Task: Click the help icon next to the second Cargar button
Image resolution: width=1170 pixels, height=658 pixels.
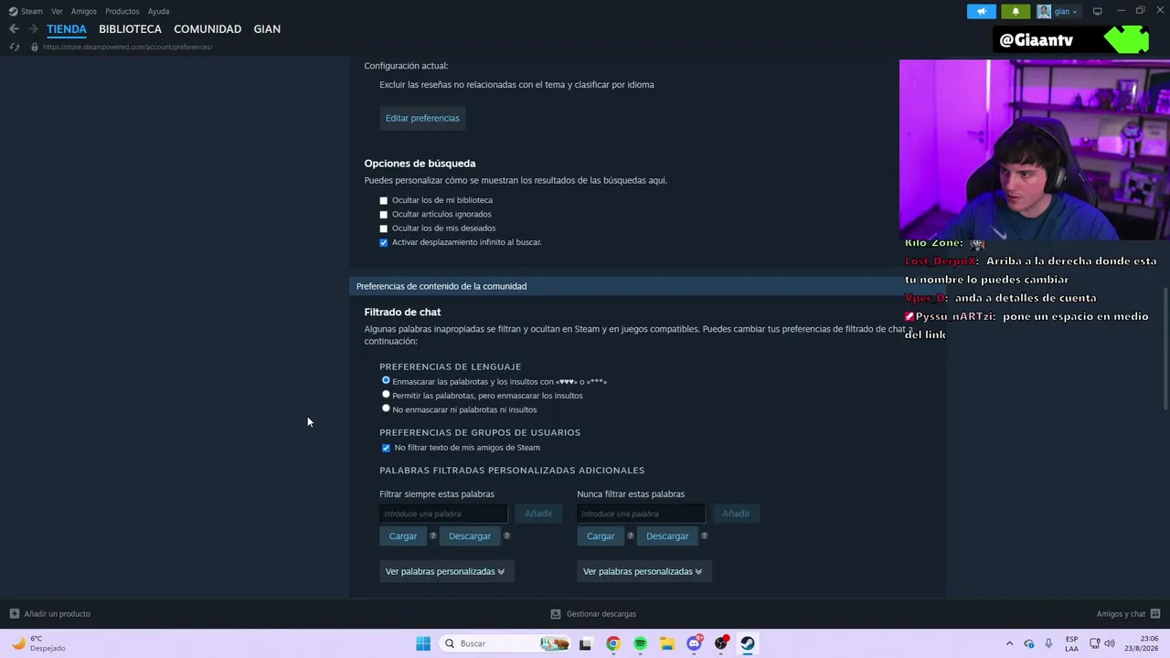Action: pos(631,536)
